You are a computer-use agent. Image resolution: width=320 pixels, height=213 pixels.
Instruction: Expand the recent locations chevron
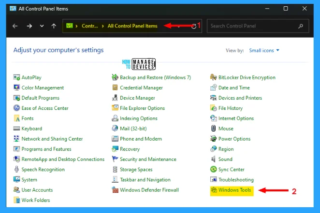coord(42,26)
